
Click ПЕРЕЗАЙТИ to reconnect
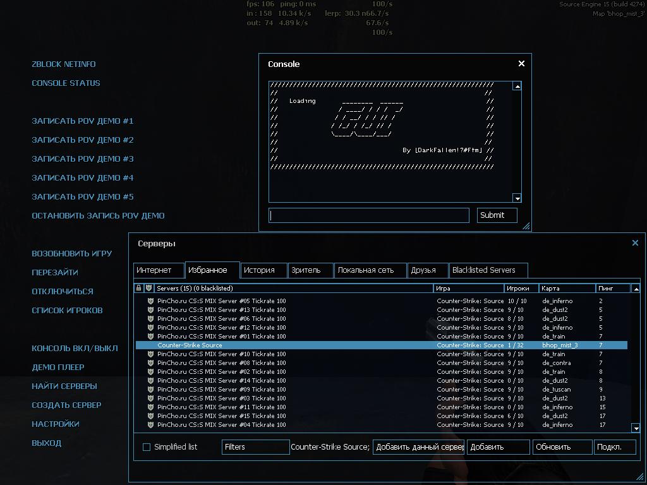(55, 273)
